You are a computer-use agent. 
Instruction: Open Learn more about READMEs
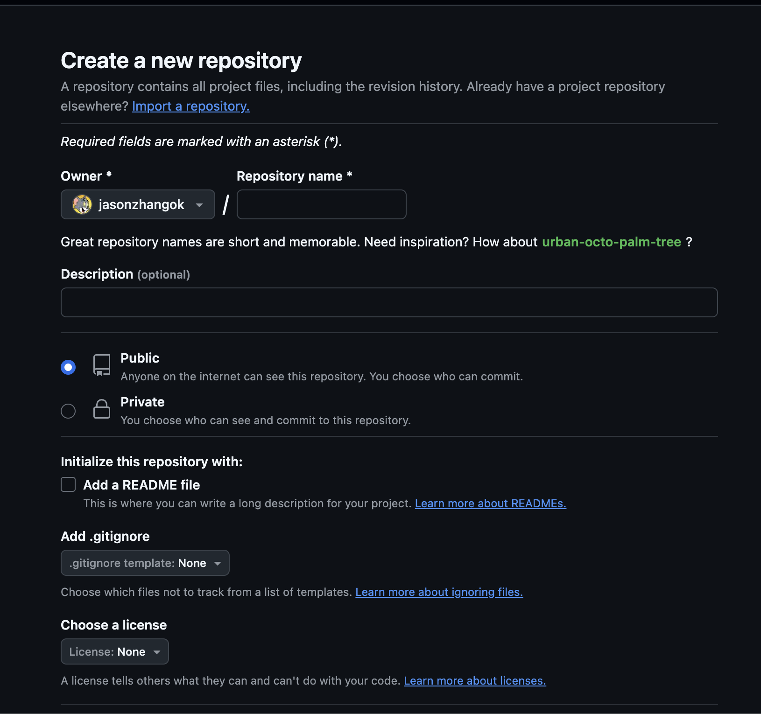pyautogui.click(x=490, y=504)
